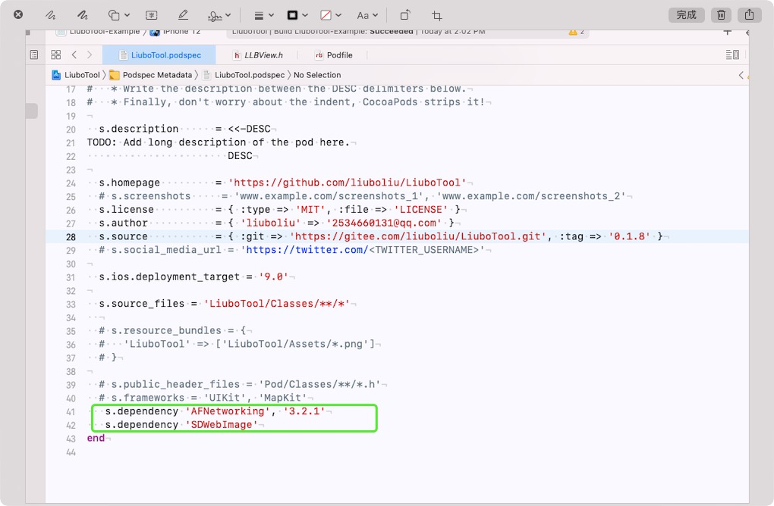Click the '3.2.1' version string
Image resolution: width=774 pixels, height=506 pixels.
[x=304, y=411]
